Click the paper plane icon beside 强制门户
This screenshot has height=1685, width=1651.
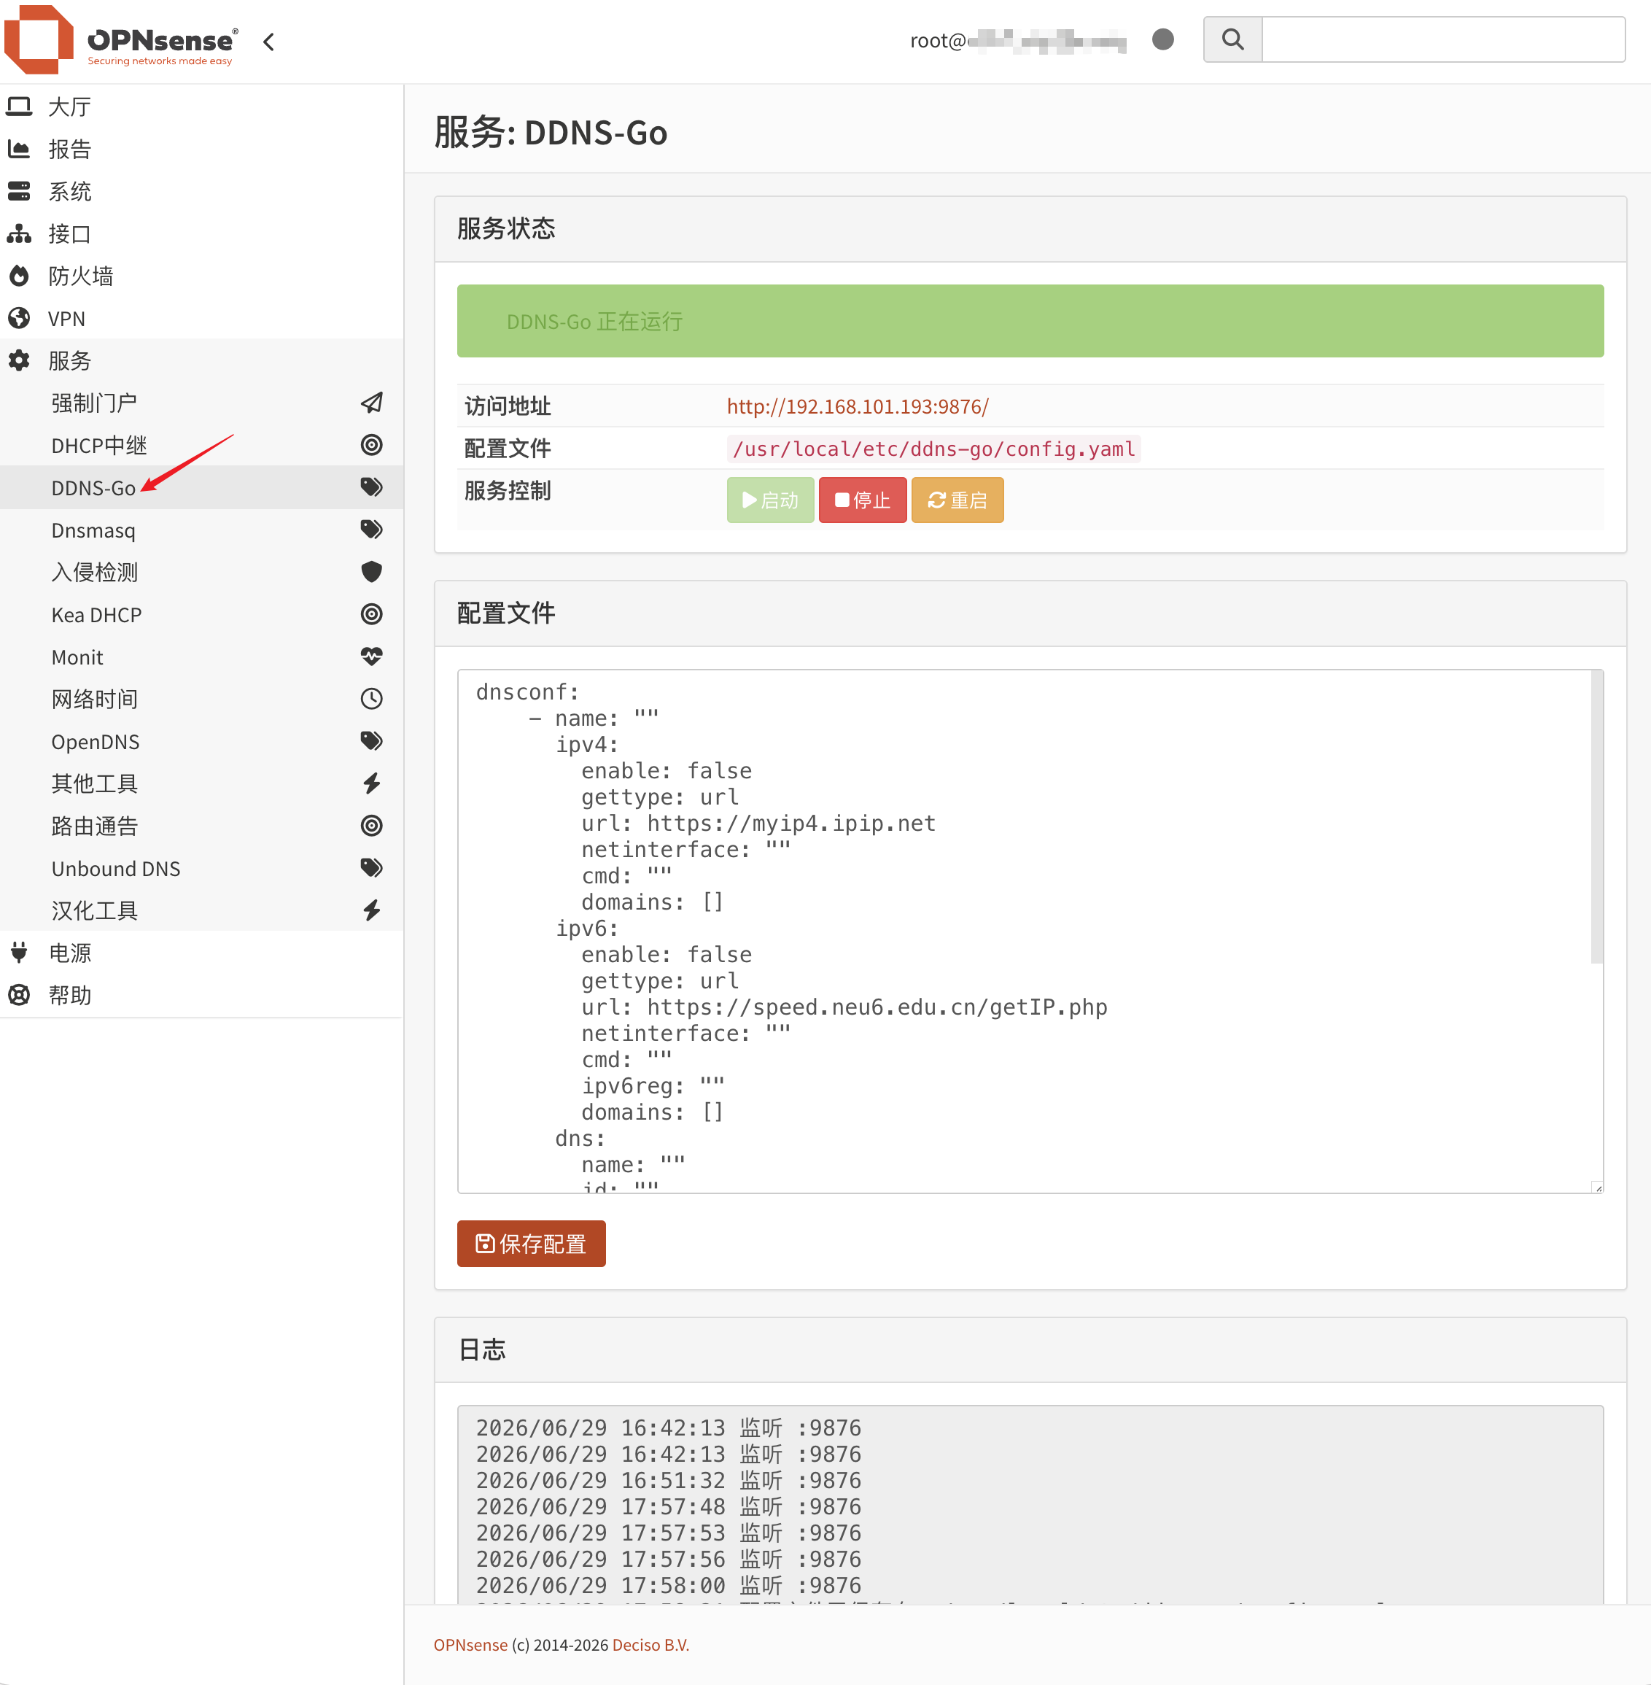[372, 403]
